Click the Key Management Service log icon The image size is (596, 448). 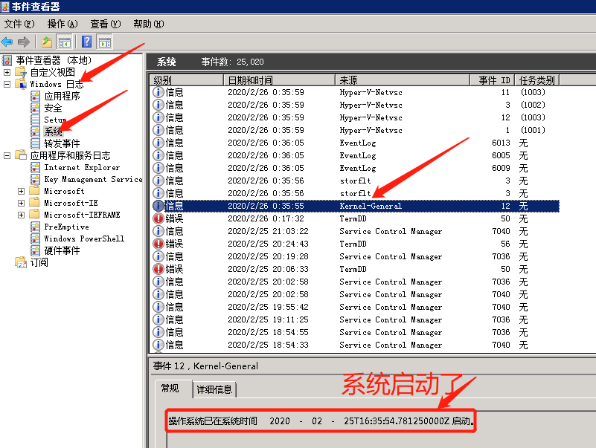coord(35,179)
